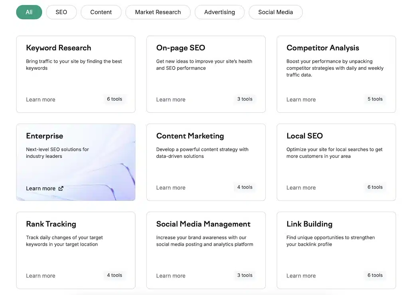407x295 pixels.
Task: Open Social Media Management details
Action: pyautogui.click(x=171, y=275)
